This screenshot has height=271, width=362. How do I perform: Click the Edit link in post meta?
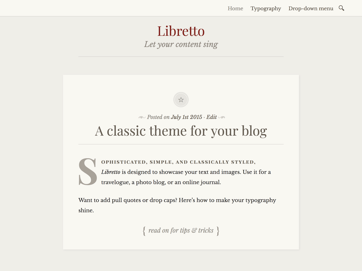(x=211, y=117)
